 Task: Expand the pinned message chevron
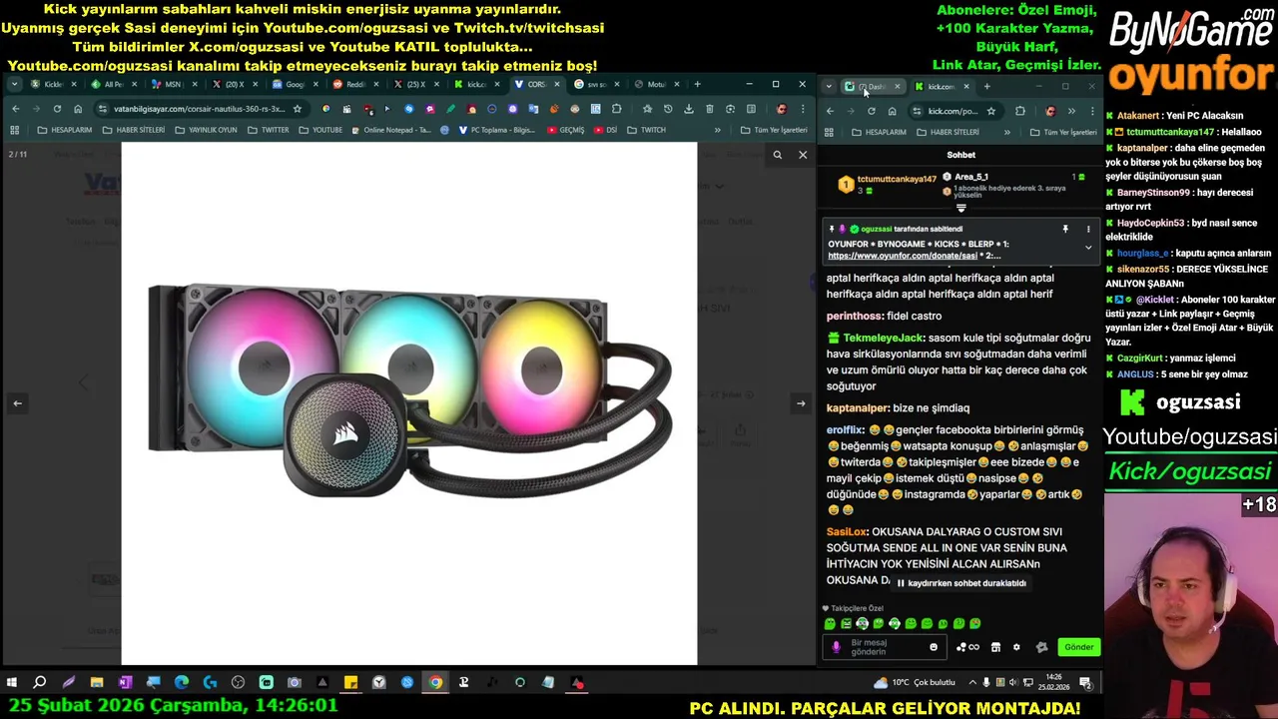pyautogui.click(x=1088, y=247)
